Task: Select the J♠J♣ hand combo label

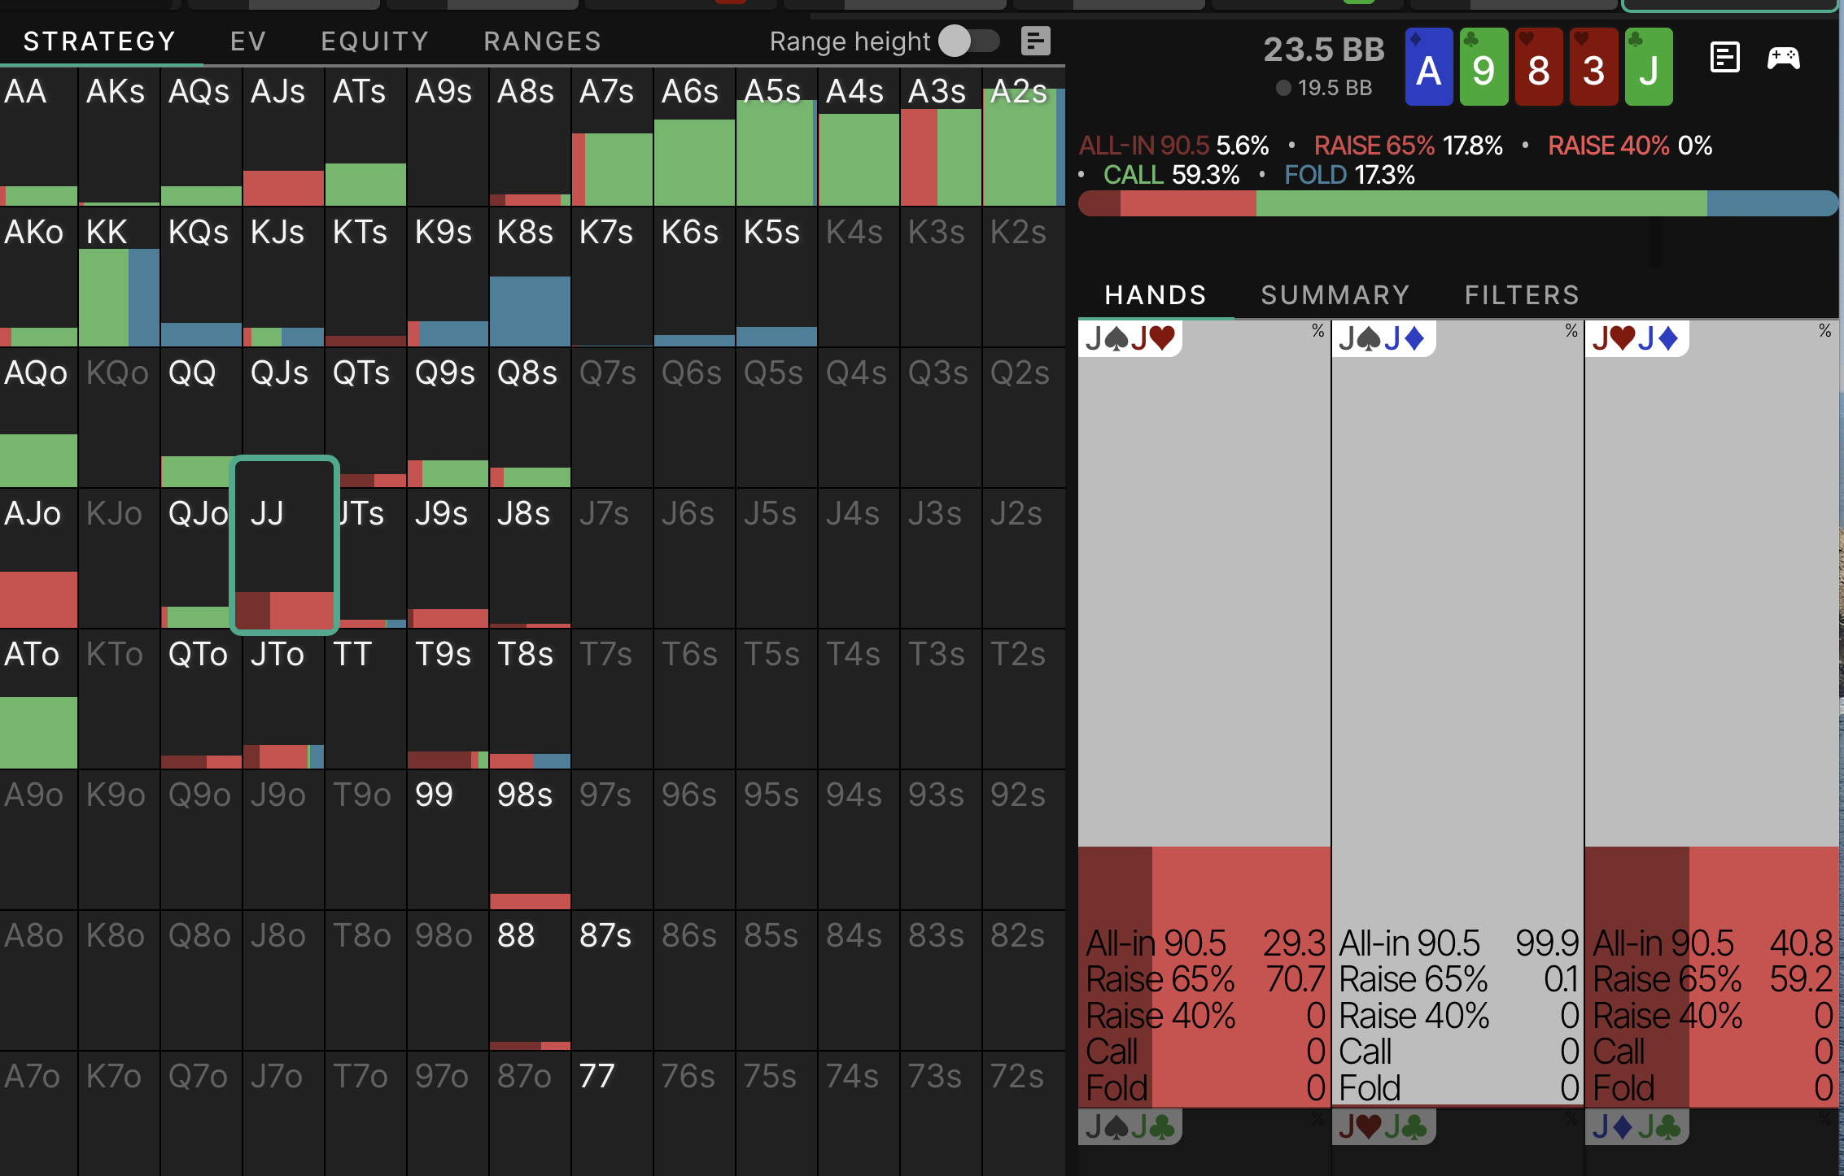Action: point(1130,1126)
